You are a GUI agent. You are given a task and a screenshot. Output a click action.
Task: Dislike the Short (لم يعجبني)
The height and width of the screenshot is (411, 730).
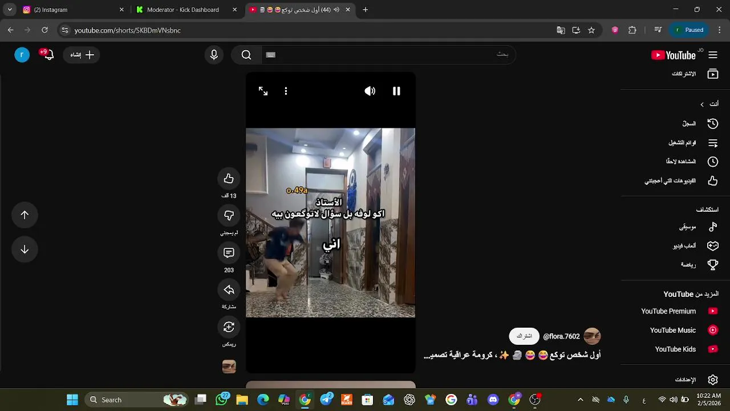(x=229, y=216)
